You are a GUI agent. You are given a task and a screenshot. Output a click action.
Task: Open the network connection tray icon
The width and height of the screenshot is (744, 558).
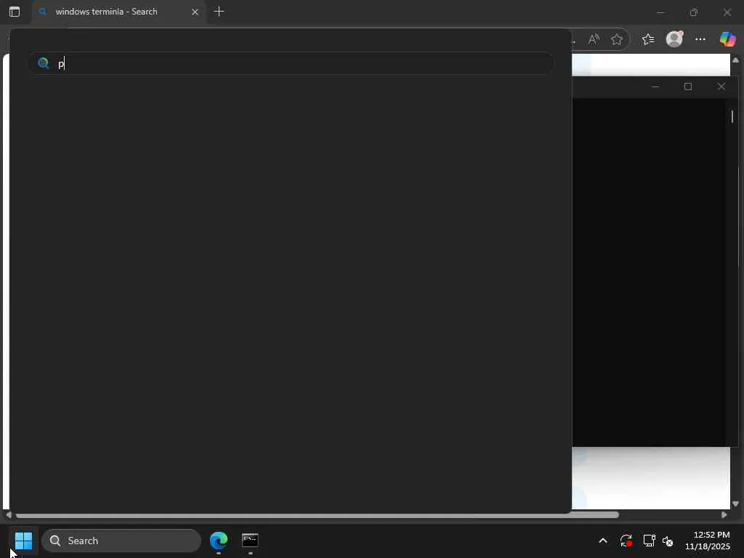(649, 541)
